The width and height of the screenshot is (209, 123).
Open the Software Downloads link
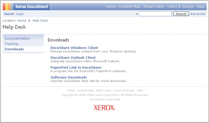[x=69, y=77]
